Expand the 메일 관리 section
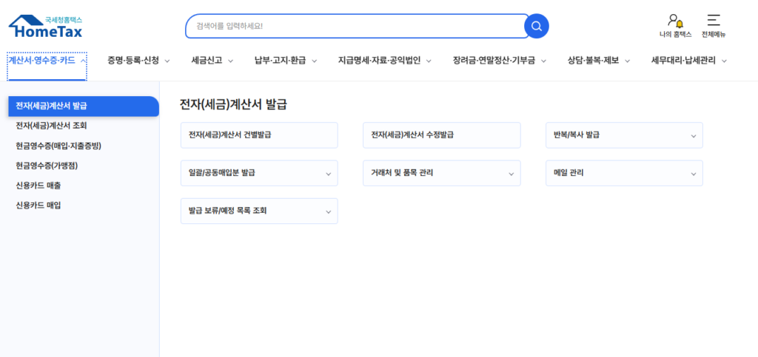 pyautogui.click(x=624, y=173)
